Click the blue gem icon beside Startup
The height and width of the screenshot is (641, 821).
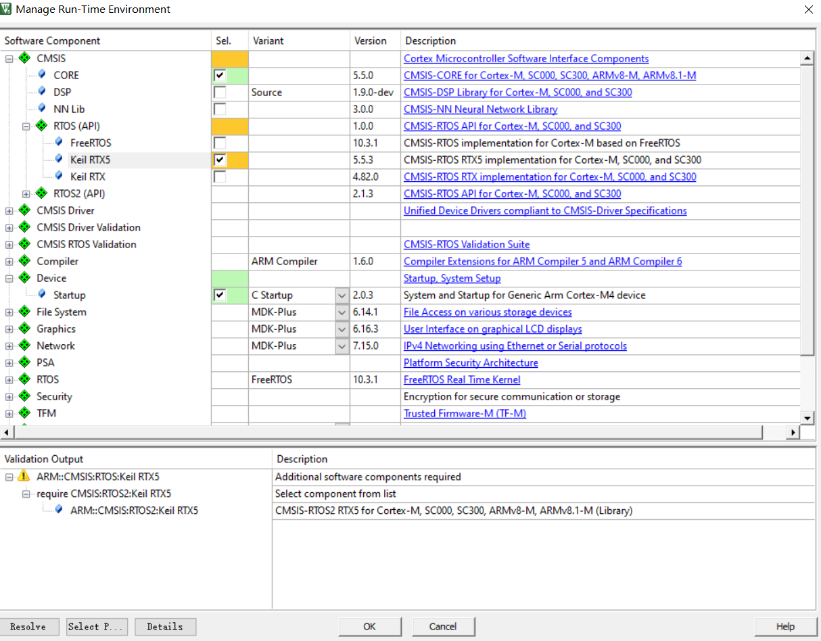click(x=42, y=294)
